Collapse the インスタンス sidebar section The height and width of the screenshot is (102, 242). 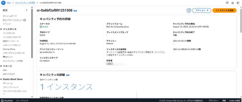pyautogui.click(x=1, y=29)
